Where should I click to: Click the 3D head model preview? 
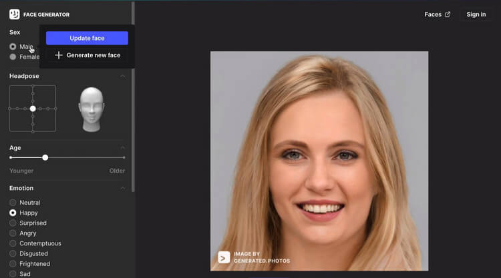point(92,109)
